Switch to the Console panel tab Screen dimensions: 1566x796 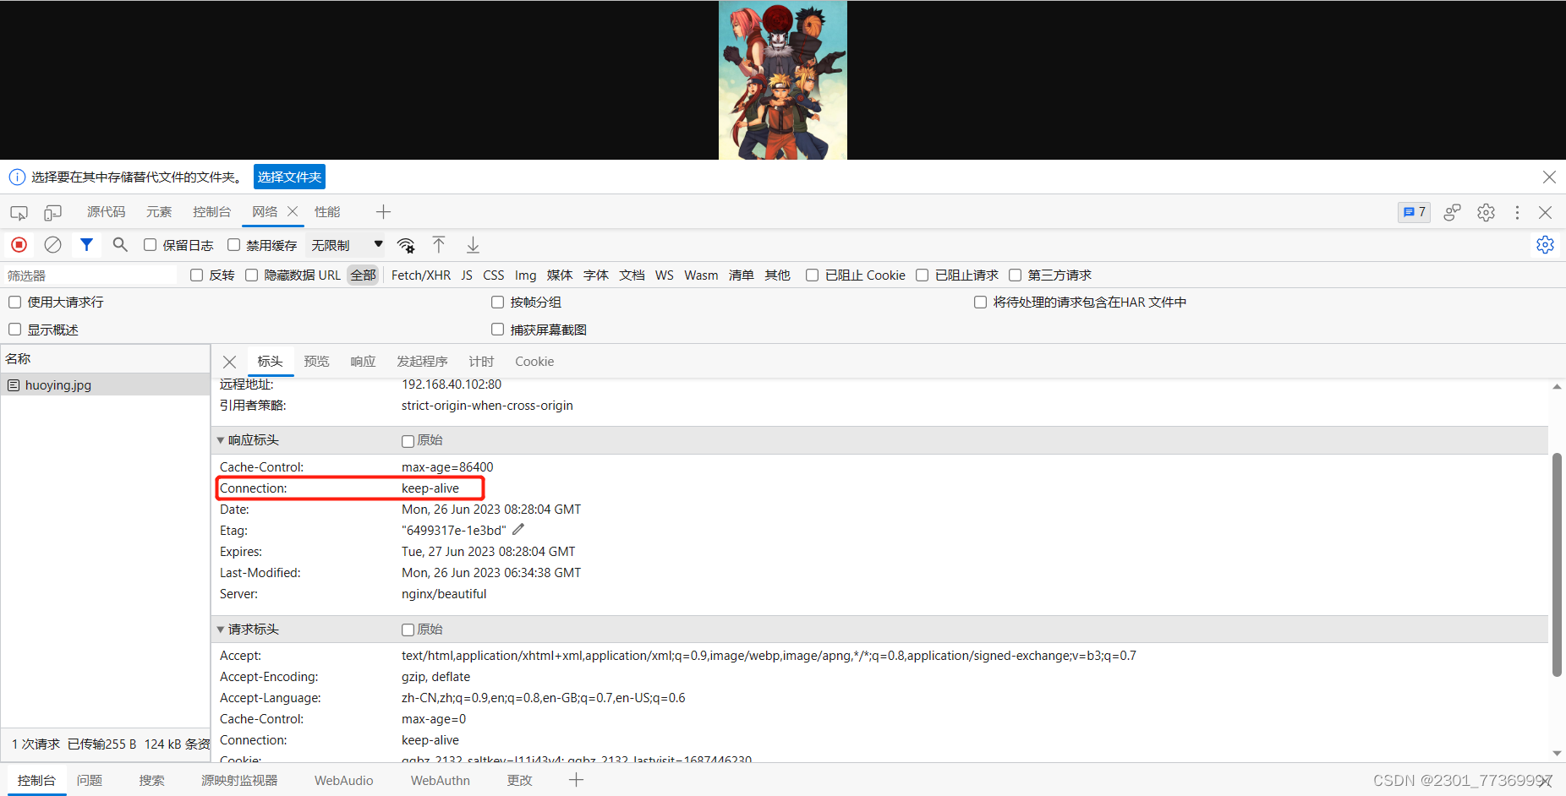(211, 212)
